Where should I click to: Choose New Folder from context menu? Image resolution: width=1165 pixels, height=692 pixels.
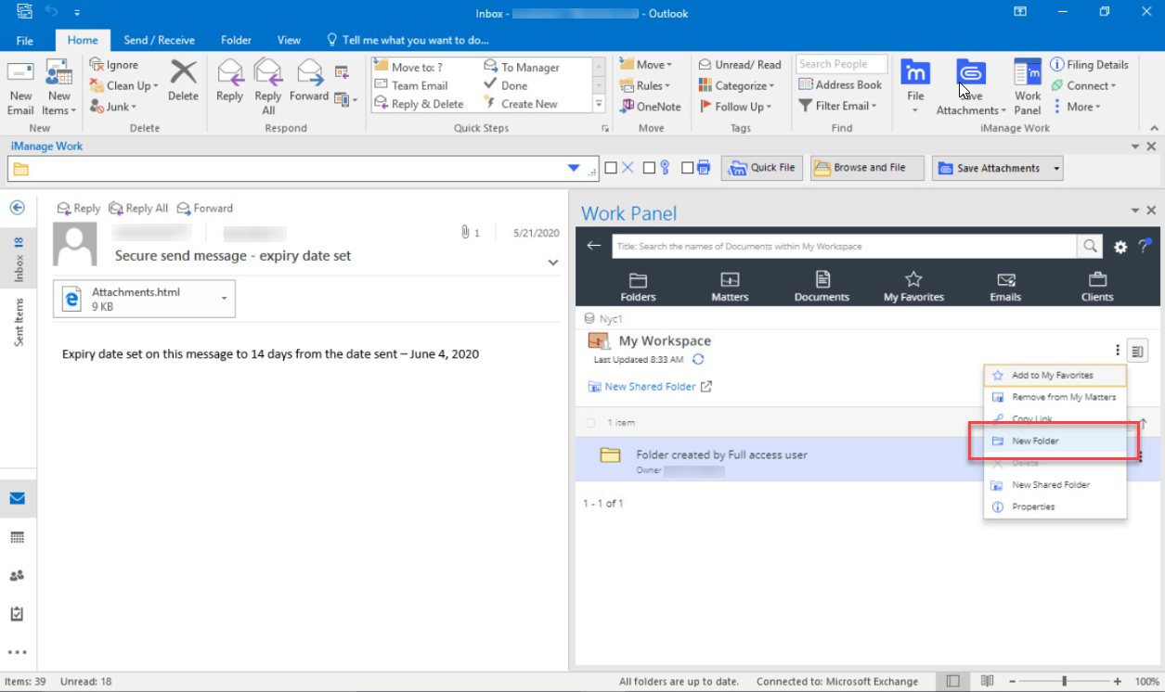(1035, 442)
